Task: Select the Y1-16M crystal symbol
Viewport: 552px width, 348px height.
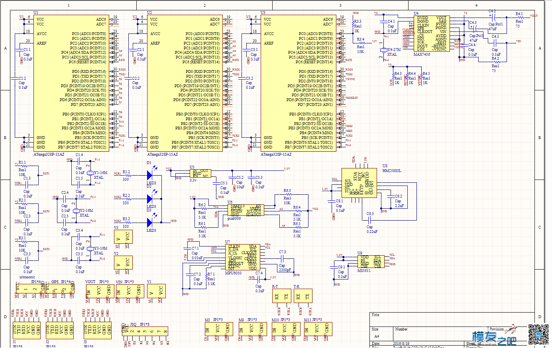Action: (x=90, y=173)
